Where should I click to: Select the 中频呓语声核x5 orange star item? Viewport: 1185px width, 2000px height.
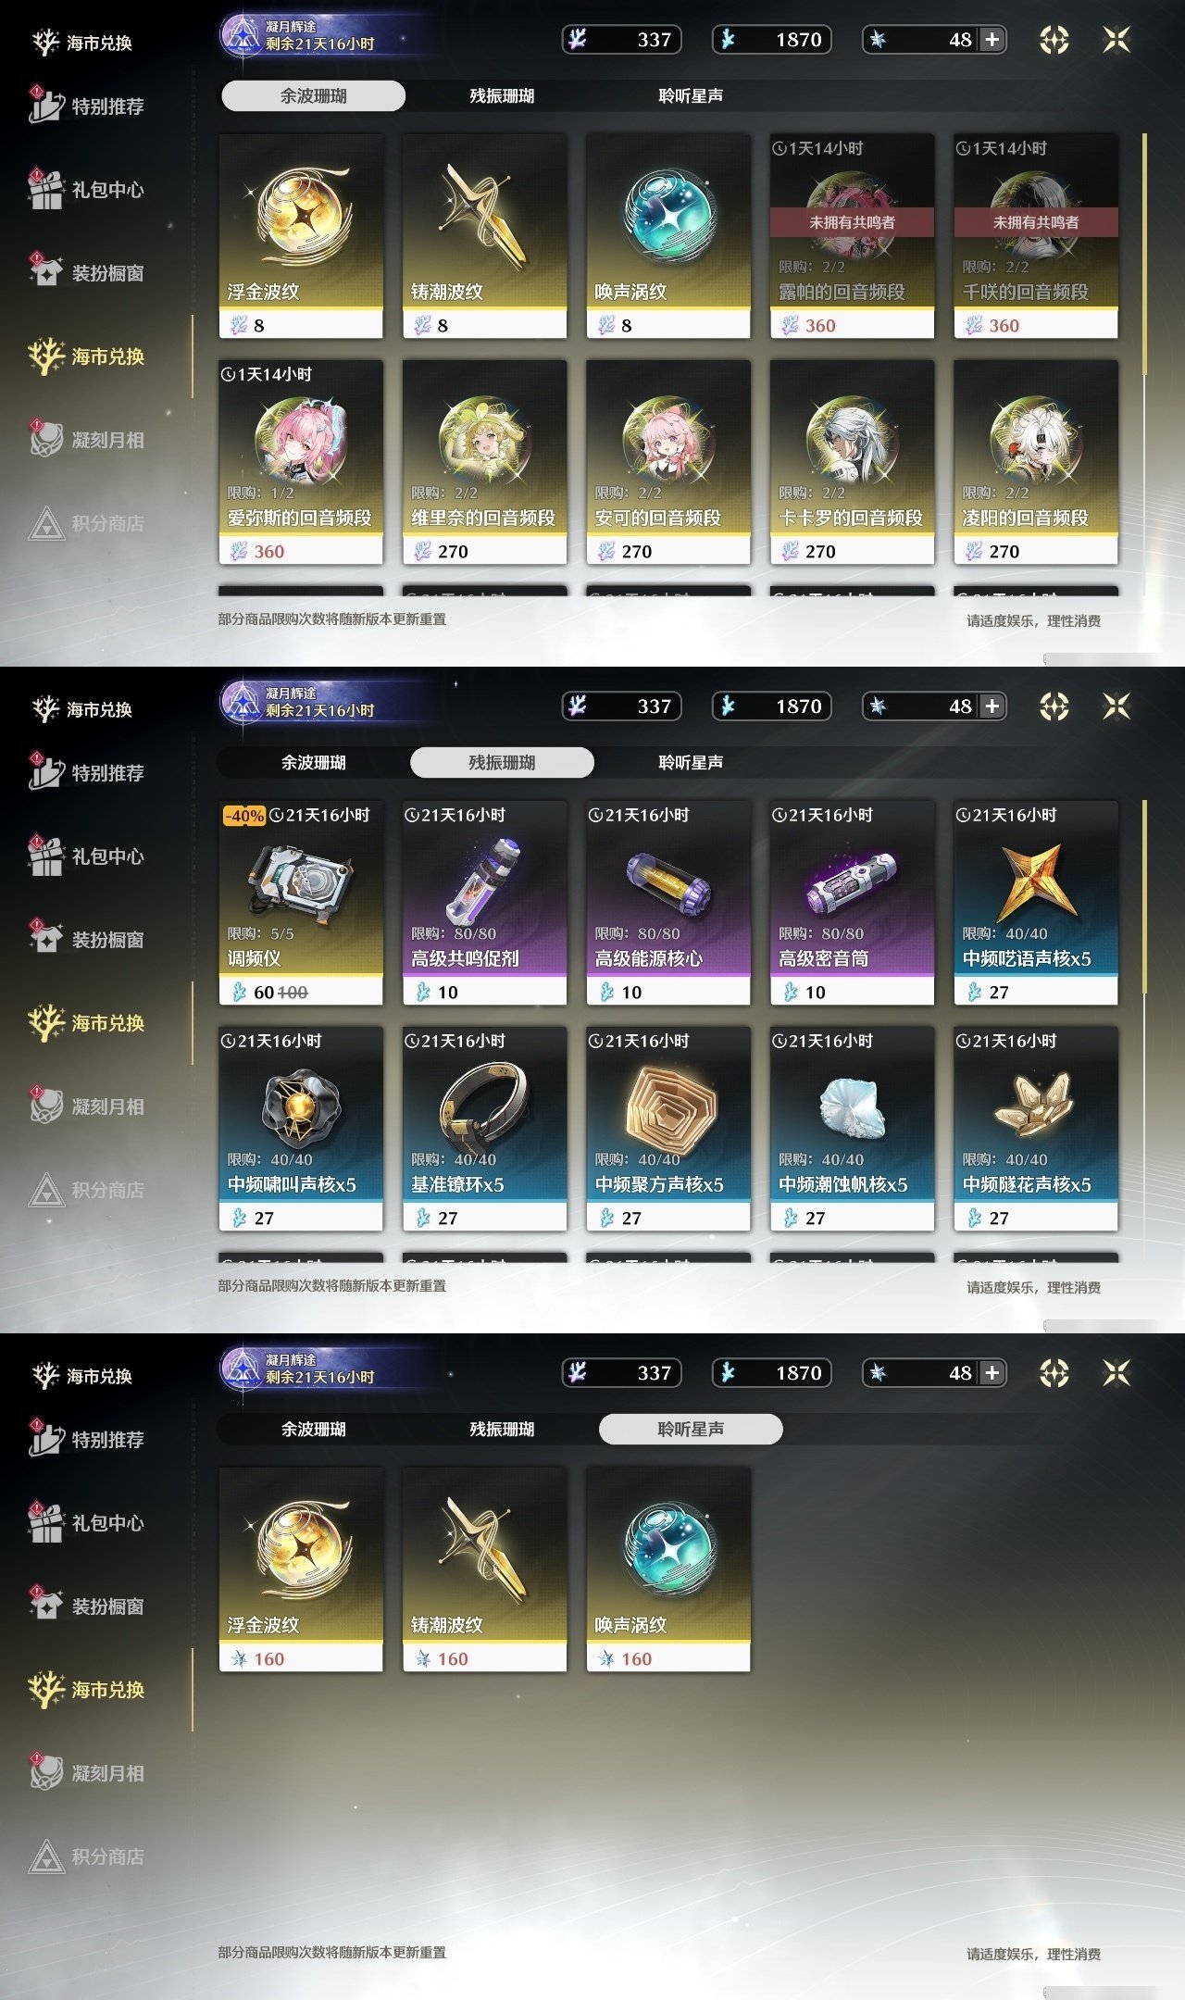pyautogui.click(x=1036, y=903)
